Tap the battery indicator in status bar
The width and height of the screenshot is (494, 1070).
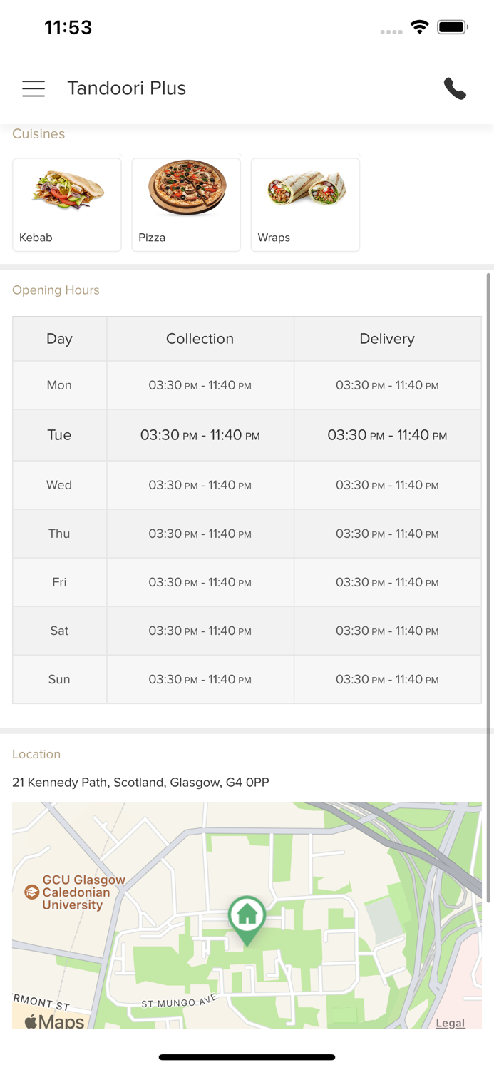(x=453, y=27)
